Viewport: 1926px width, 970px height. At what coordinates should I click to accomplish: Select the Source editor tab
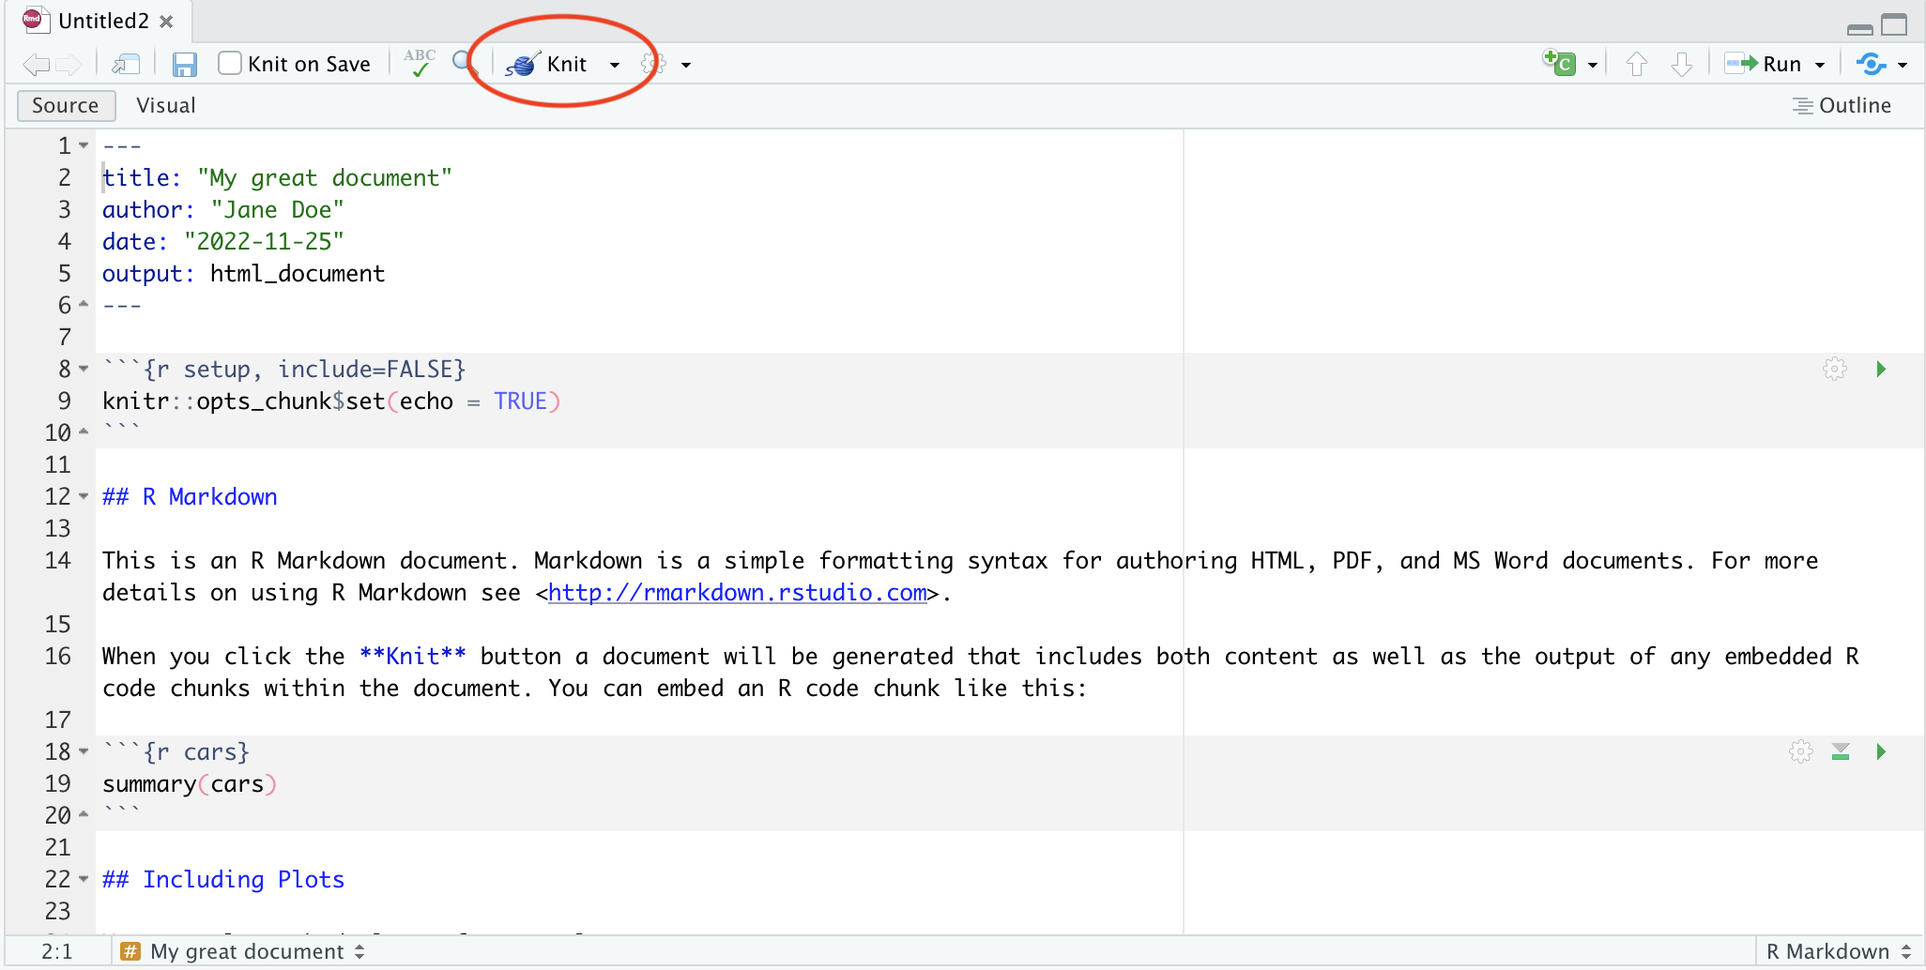pos(66,105)
